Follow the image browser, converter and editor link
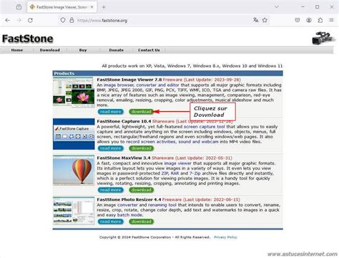The image size is (339, 258). coord(142,85)
